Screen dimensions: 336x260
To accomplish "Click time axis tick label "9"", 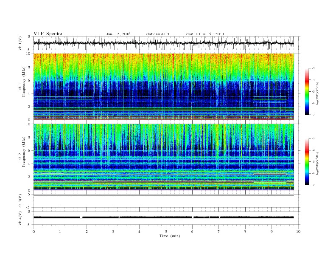I will [x=272, y=232].
